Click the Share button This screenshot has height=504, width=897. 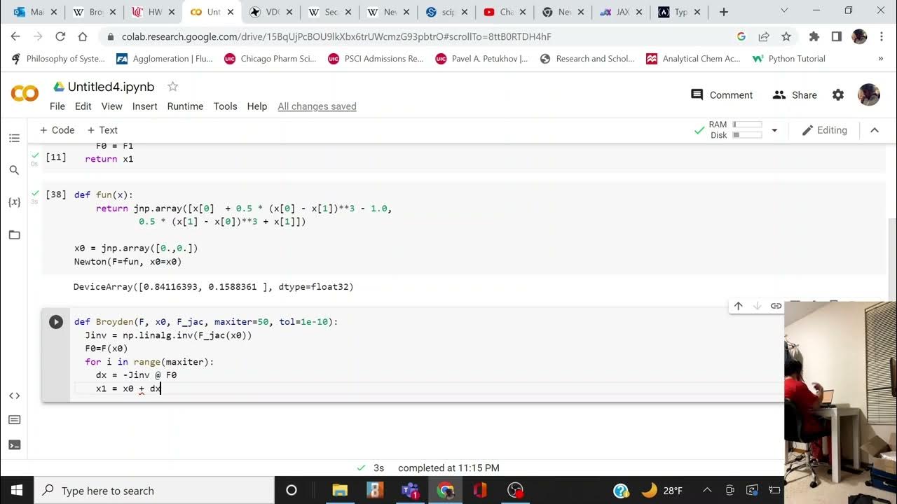click(x=795, y=95)
